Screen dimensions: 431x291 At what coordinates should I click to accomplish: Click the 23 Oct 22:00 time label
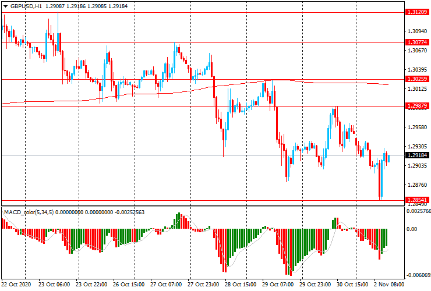[x=91, y=284]
